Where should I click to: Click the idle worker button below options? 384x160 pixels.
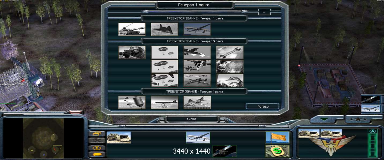[97, 141]
